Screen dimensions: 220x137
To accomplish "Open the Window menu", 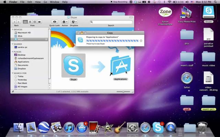I will tap(54, 2).
